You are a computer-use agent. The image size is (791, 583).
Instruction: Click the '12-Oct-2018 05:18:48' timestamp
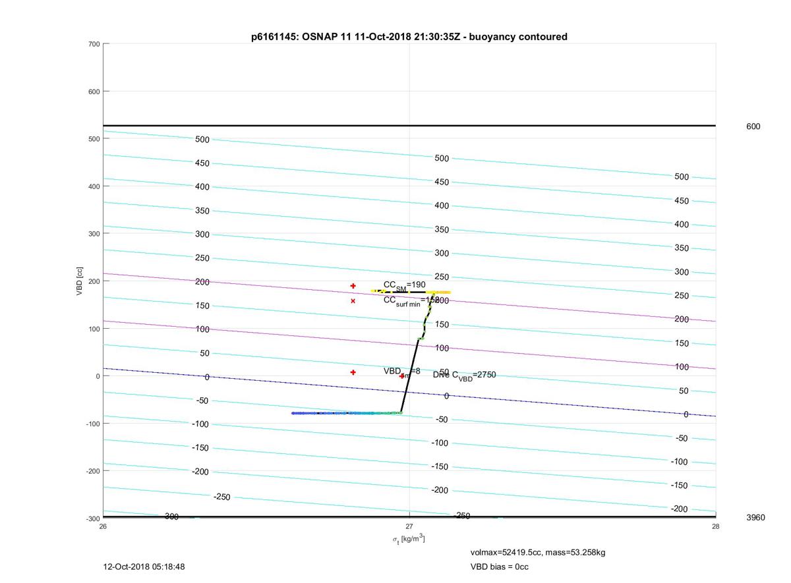tap(144, 567)
